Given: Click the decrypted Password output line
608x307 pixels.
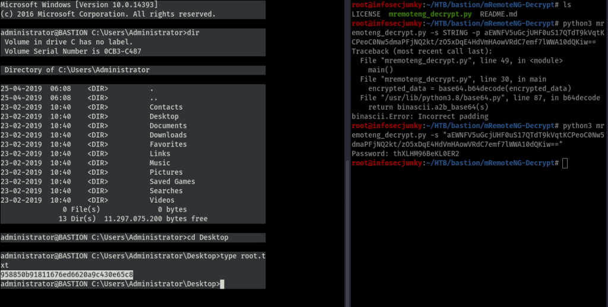Looking at the screenshot, I should pyautogui.click(x=405, y=153).
